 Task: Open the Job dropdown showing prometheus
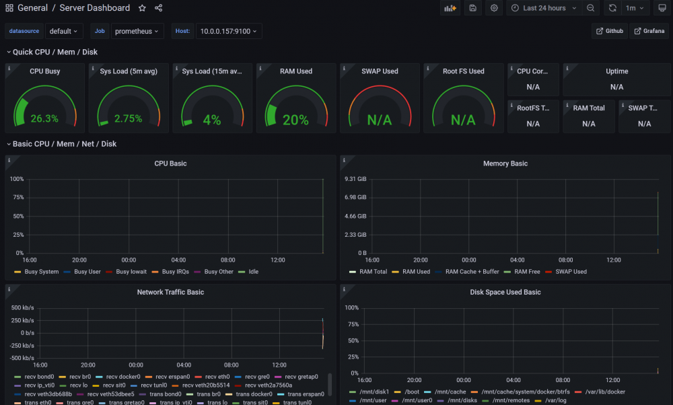(137, 31)
